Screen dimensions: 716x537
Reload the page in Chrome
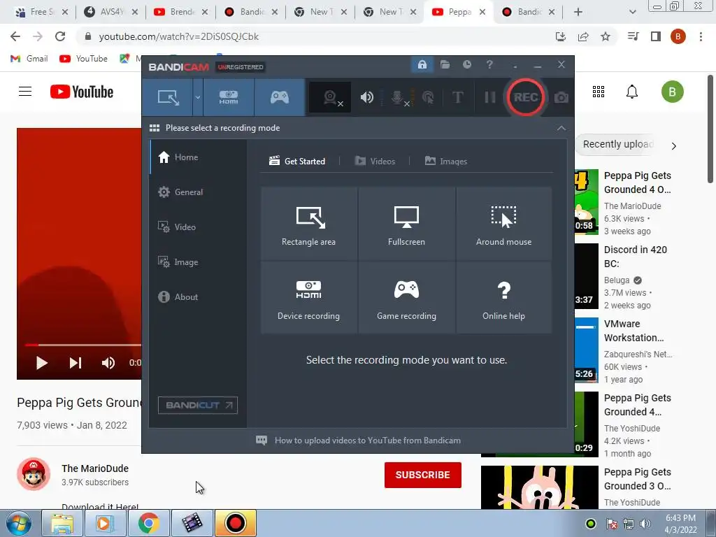tap(60, 36)
